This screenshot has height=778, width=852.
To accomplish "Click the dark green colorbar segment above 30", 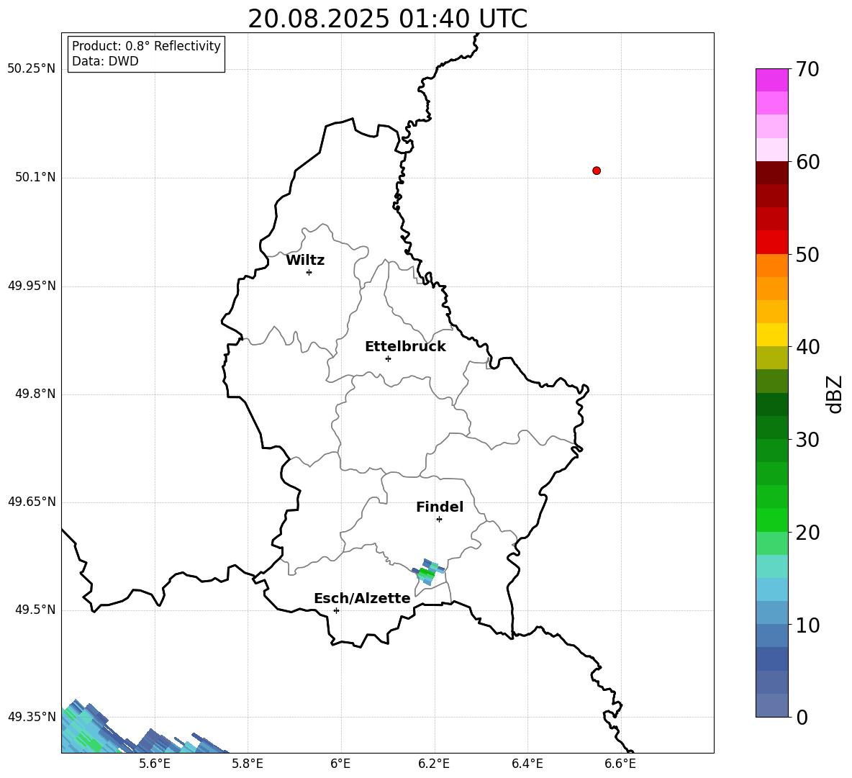I will (771, 428).
